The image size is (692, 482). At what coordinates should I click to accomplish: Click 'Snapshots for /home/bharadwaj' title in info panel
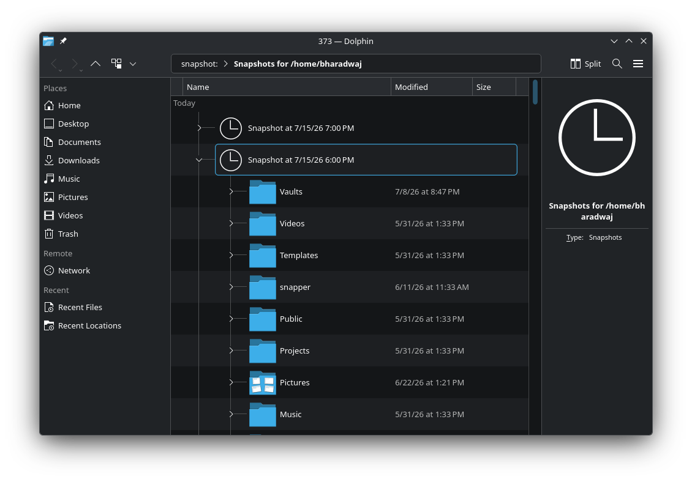pyautogui.click(x=596, y=211)
